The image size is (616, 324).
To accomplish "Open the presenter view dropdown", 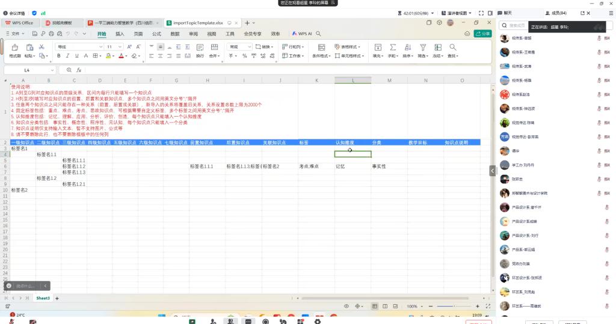I will coord(457,13).
